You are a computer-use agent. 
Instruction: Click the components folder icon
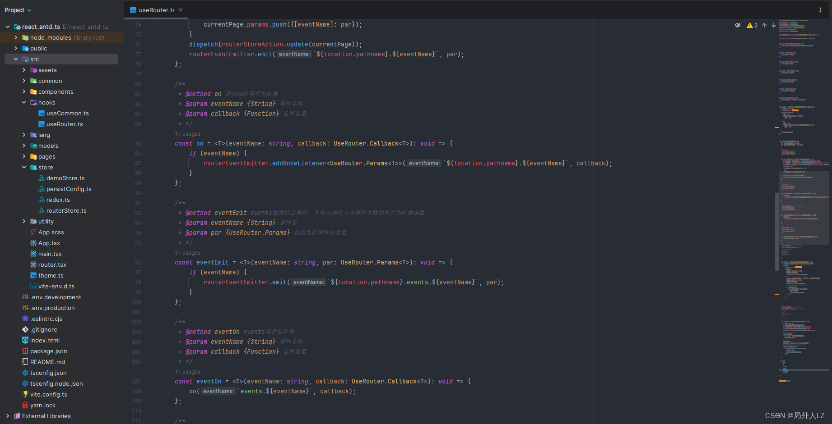(33, 91)
